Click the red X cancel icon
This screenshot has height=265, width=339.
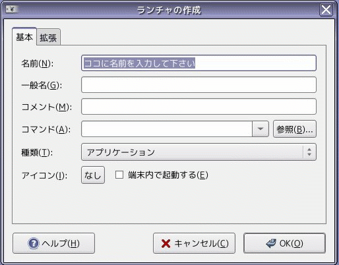(x=166, y=243)
